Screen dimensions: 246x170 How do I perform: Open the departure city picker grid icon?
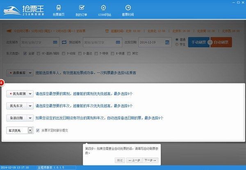[55, 42]
